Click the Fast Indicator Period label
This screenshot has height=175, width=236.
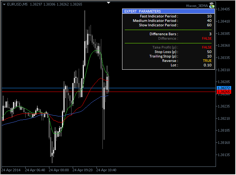[159, 16]
